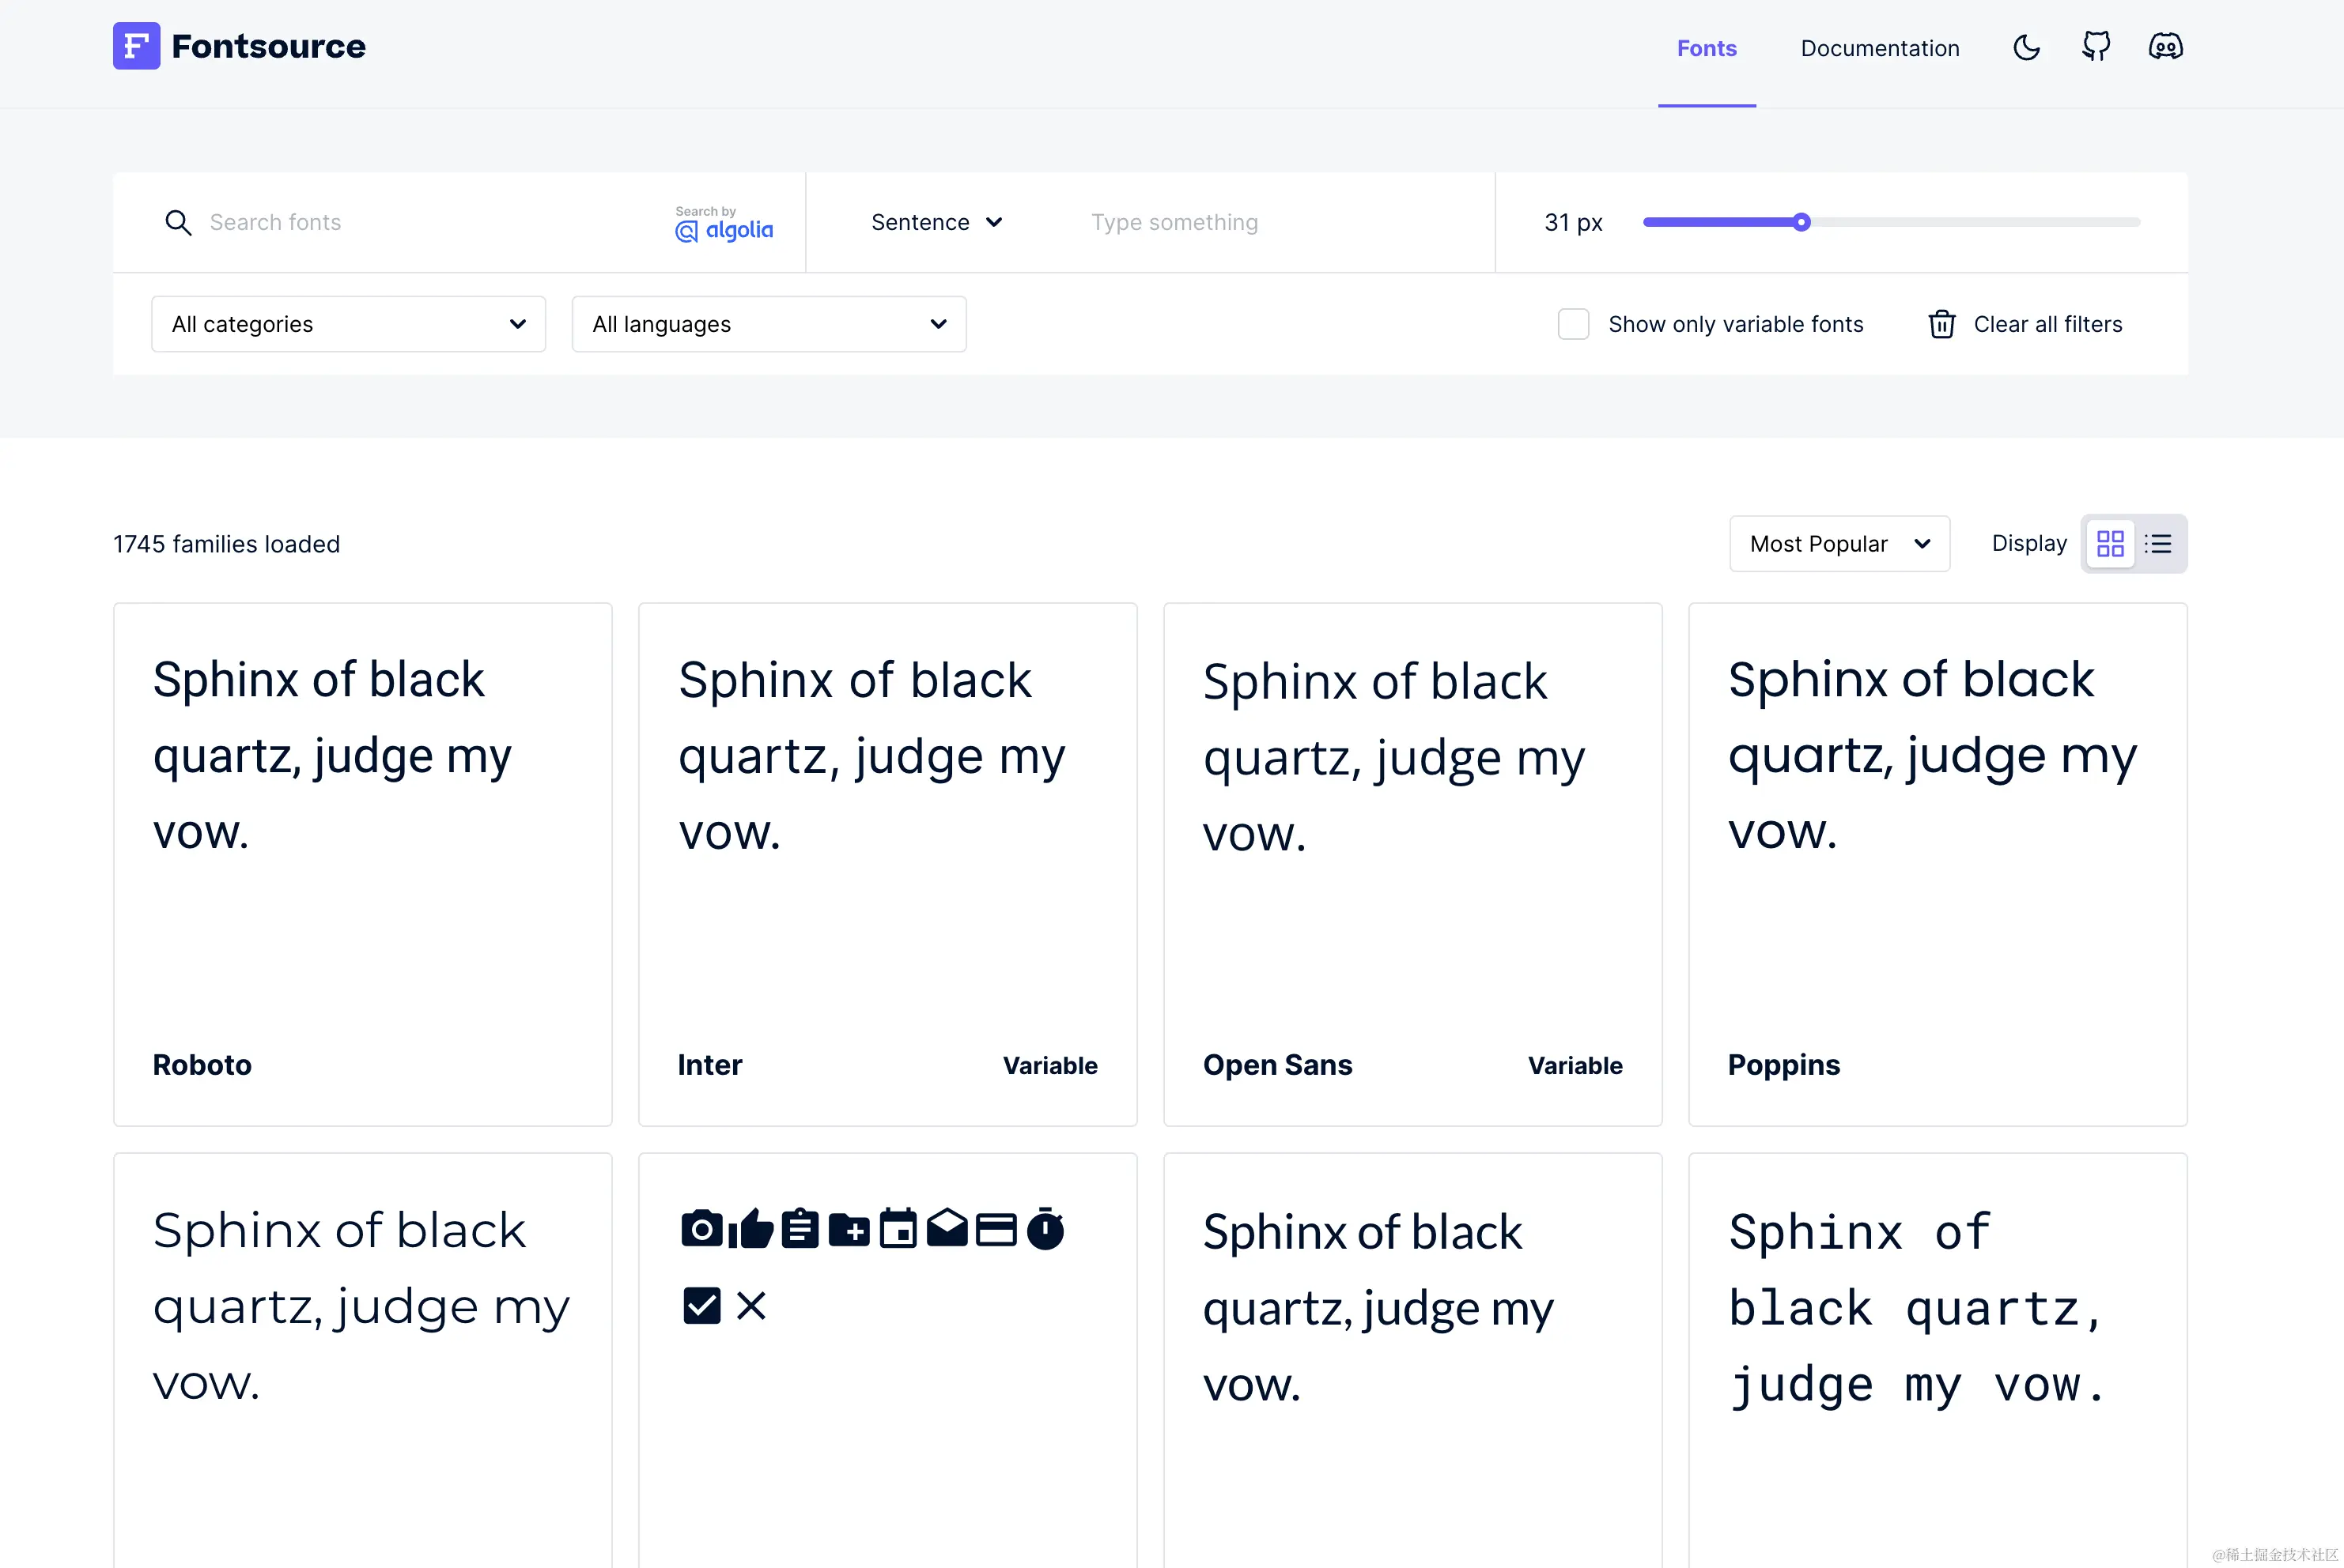Switch to grid display view

(2110, 544)
